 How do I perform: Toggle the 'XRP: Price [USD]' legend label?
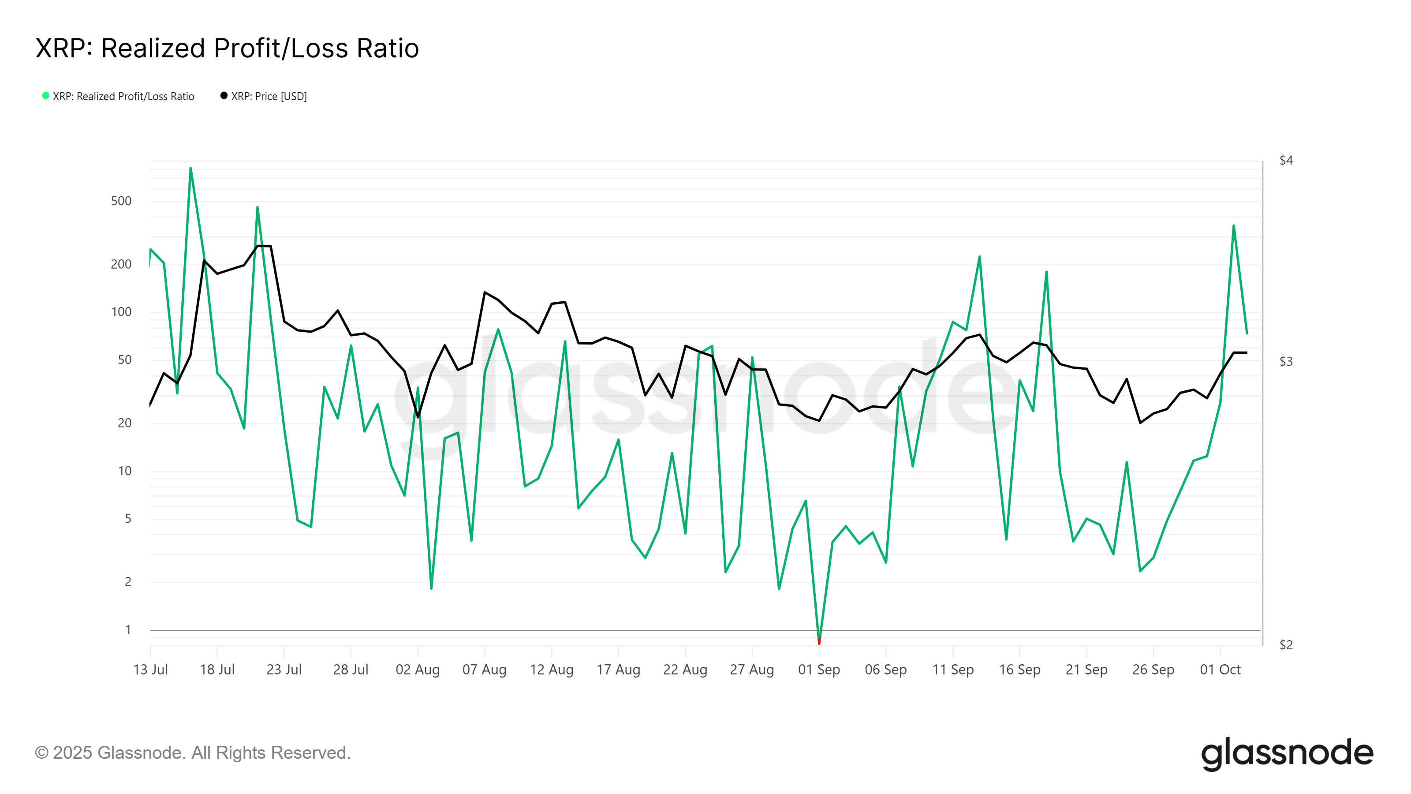269,97
